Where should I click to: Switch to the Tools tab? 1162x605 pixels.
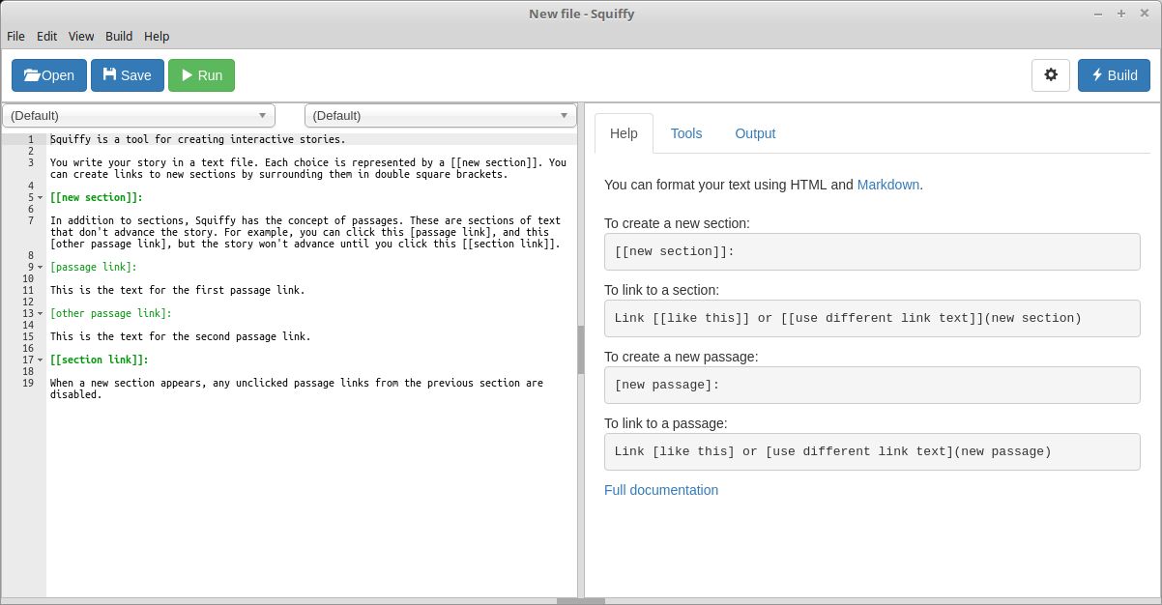coord(686,133)
